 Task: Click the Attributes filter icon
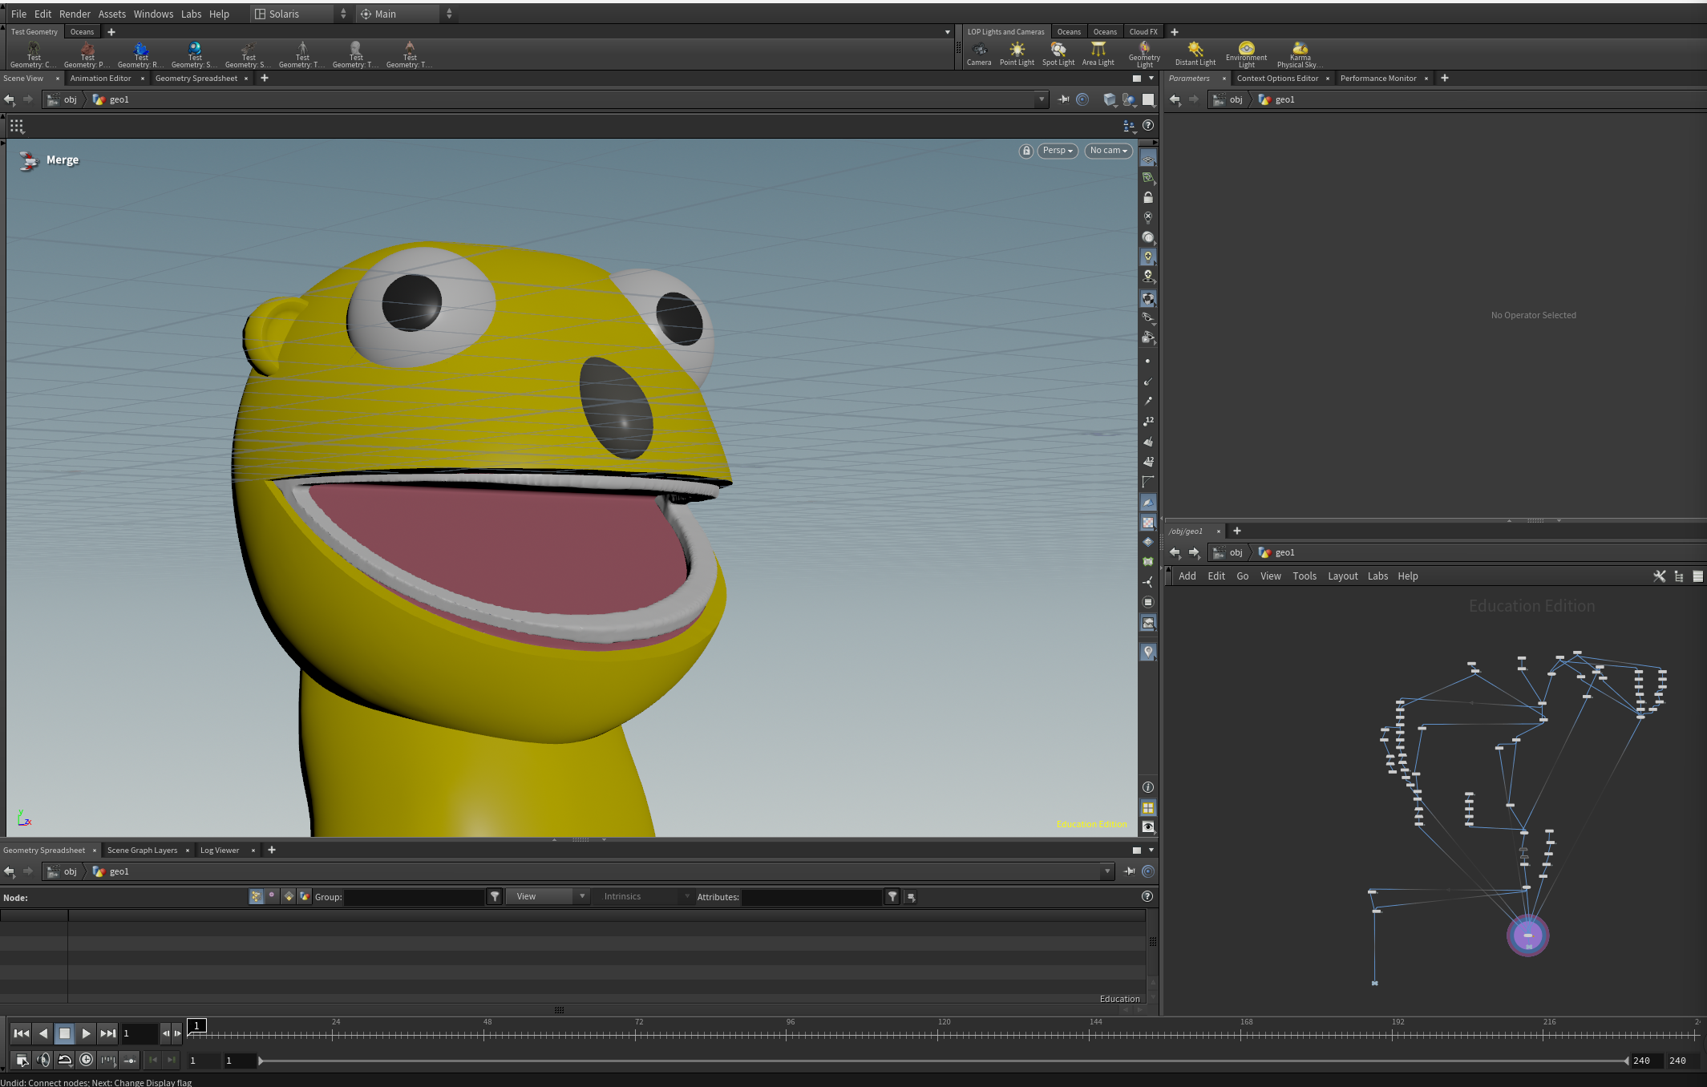tap(892, 897)
